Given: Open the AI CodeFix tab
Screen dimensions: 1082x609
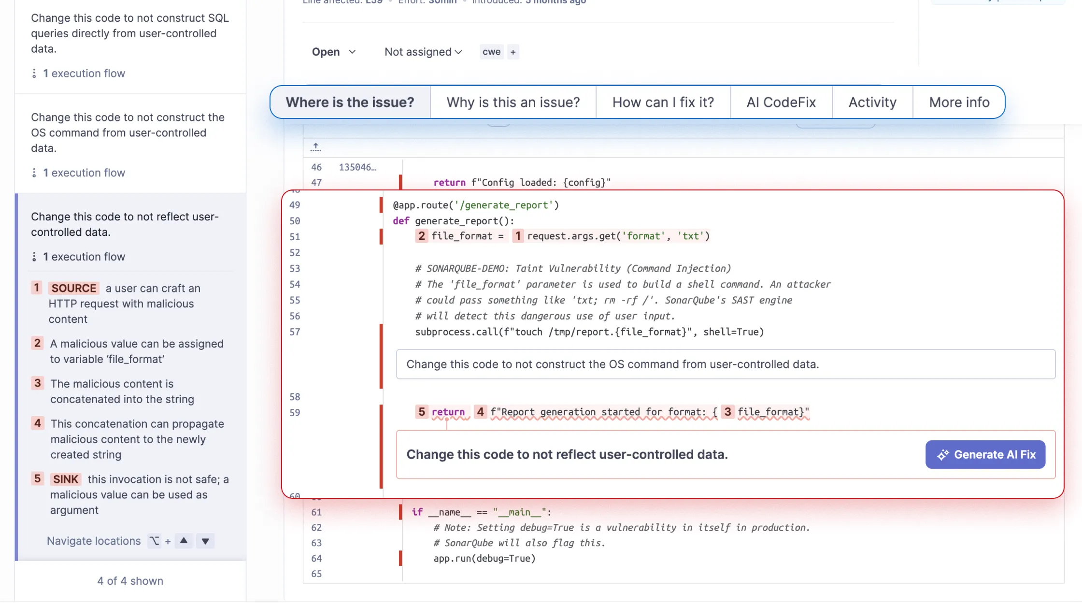Looking at the screenshot, I should pos(781,102).
